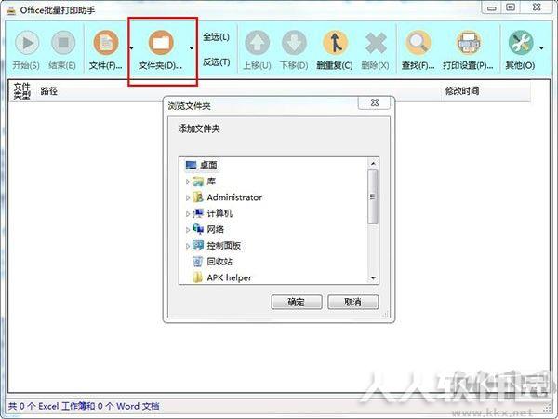This screenshot has width=558, height=419.
Task: Select Network (网络) in folder tree
Action: pos(208,229)
